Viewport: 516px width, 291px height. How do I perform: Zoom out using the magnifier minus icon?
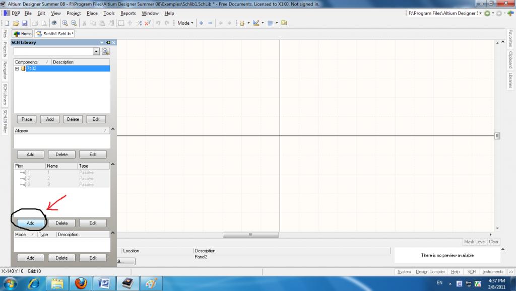pos(74,23)
